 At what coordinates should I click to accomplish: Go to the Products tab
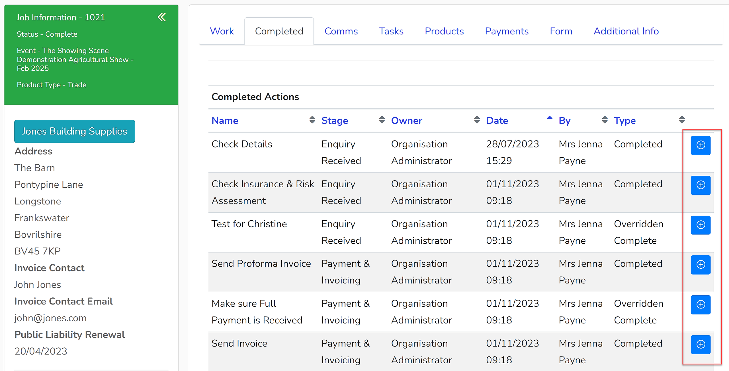tap(444, 31)
